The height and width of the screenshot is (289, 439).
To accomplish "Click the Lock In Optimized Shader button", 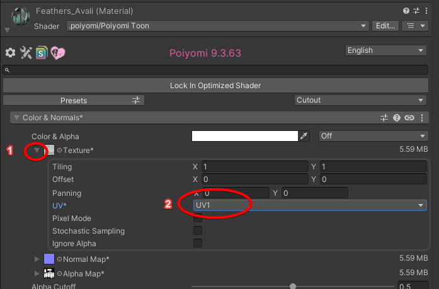I will (x=215, y=85).
